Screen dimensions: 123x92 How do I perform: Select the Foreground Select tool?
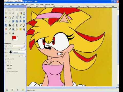(6, 17)
